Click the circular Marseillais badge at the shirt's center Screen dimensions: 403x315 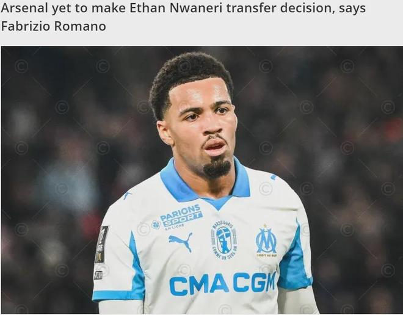pyautogui.click(x=224, y=239)
